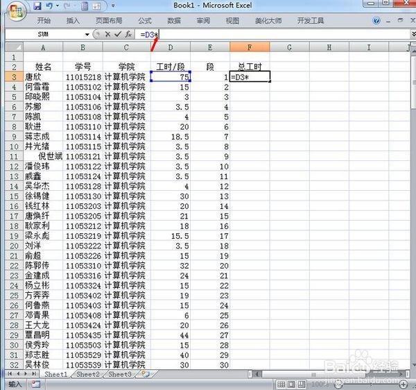Click cell F3 being edited with =D3*
416x390 pixels.
click(250, 77)
